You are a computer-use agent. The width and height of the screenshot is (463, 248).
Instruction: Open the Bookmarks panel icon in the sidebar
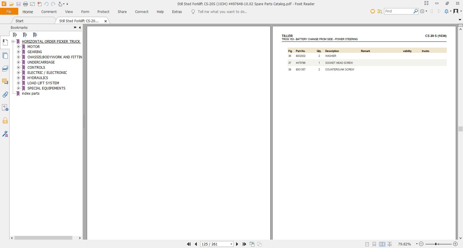pos(5,42)
